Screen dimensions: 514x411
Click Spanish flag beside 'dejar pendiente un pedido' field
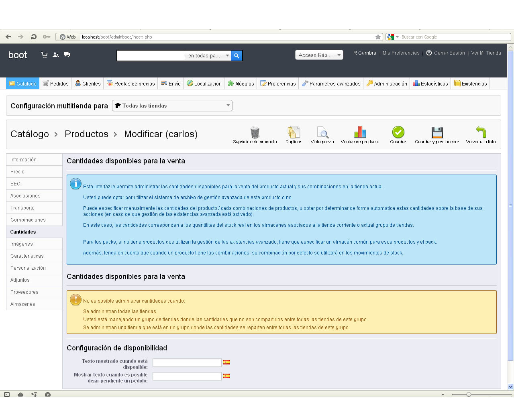[226, 376]
